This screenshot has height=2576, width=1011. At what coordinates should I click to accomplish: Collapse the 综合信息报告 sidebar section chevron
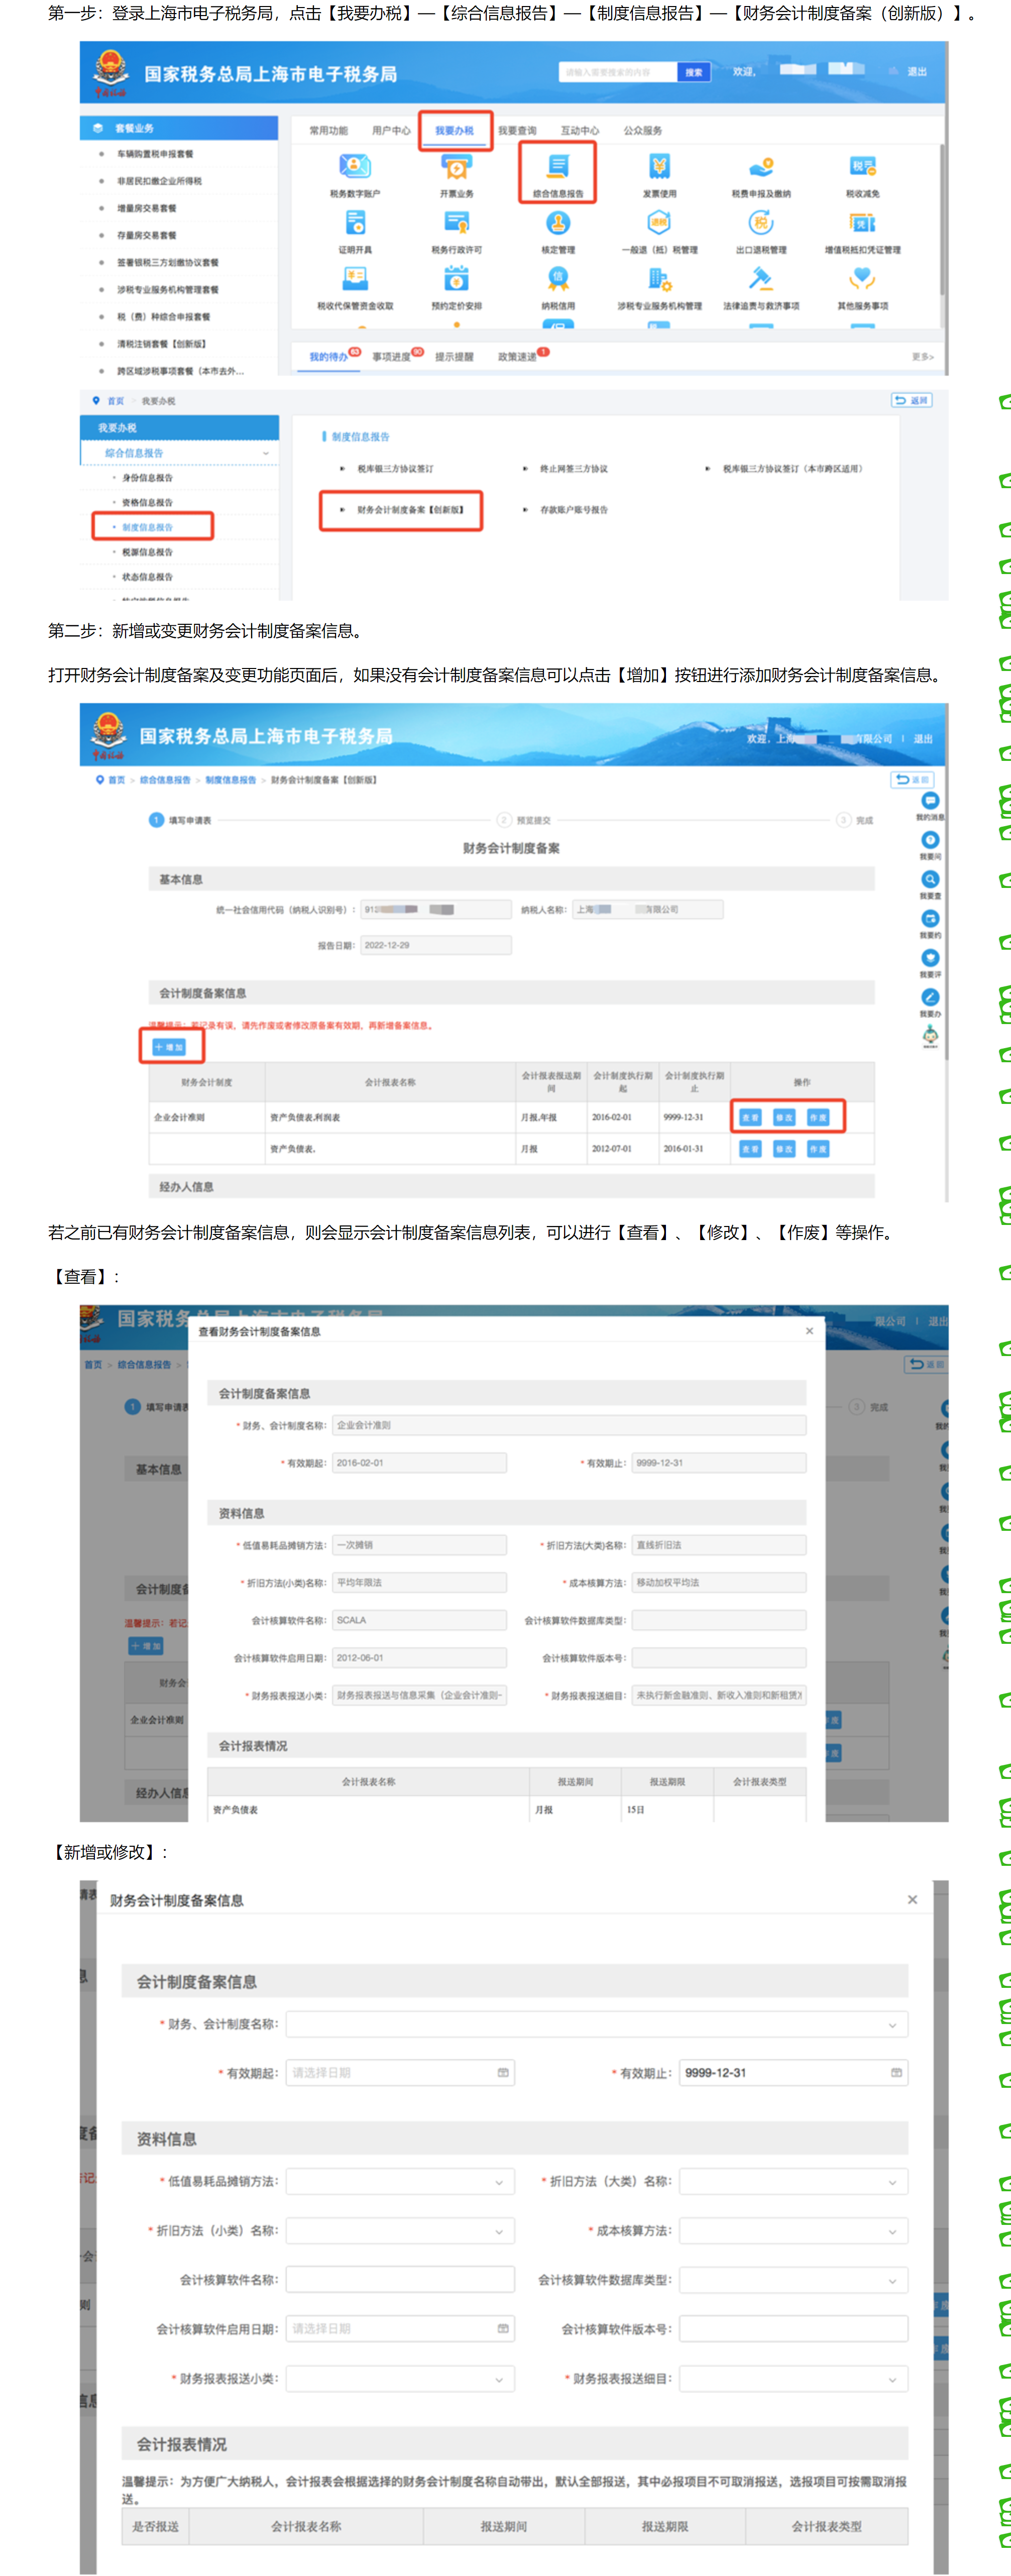[266, 453]
